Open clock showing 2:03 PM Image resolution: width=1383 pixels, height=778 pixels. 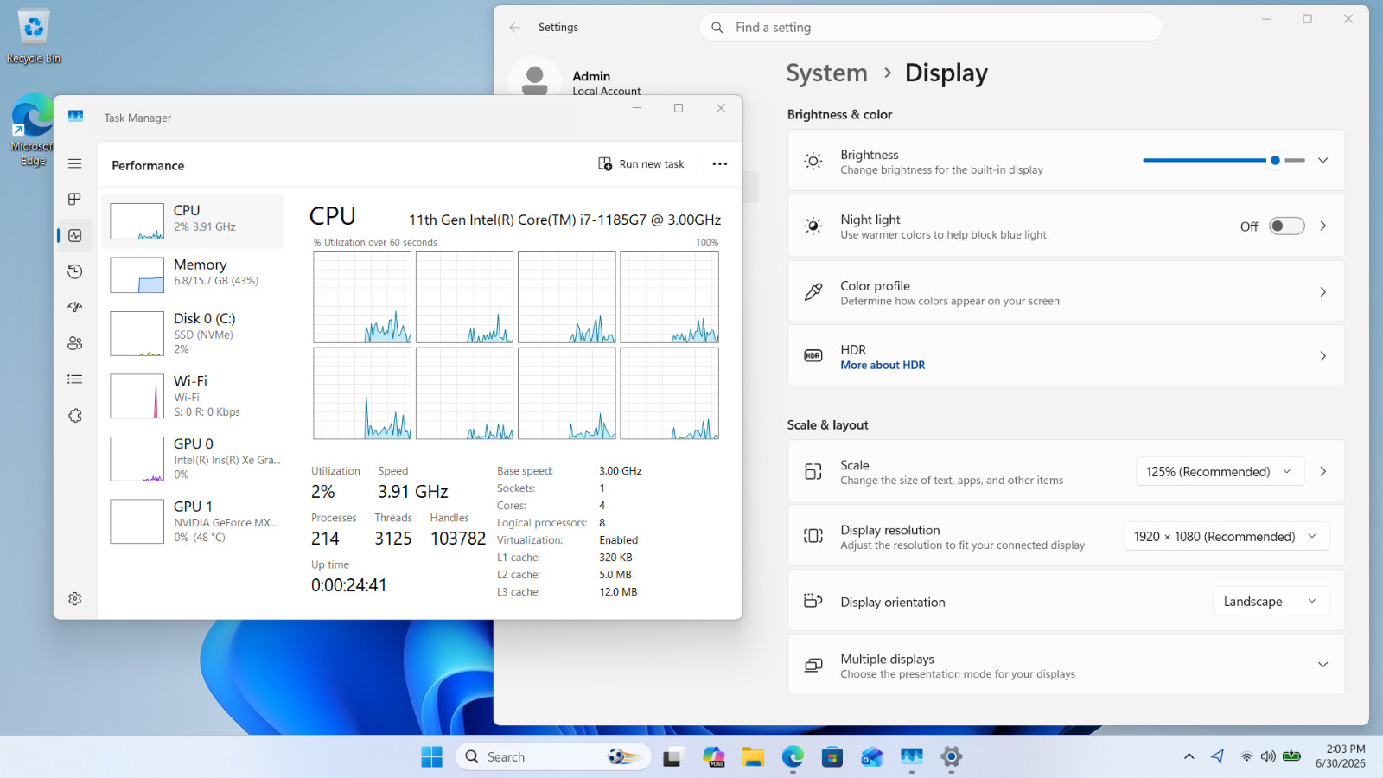pyautogui.click(x=1341, y=756)
